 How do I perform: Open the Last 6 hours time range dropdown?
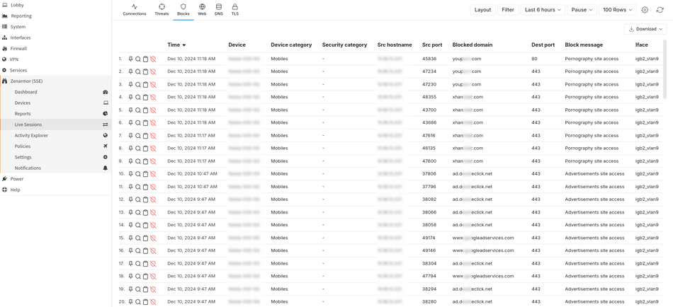(x=543, y=10)
